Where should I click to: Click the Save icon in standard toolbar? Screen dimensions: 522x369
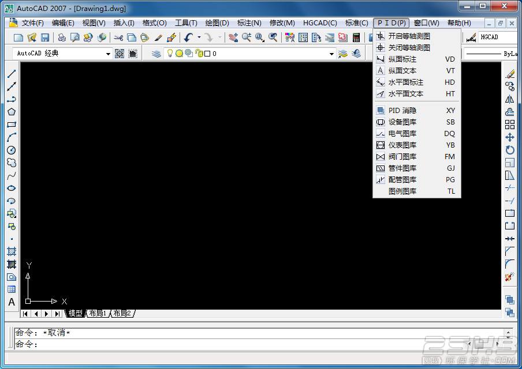(45, 37)
